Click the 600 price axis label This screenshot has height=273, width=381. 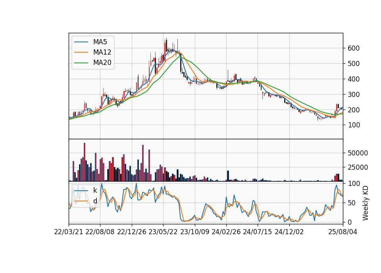pos(354,48)
